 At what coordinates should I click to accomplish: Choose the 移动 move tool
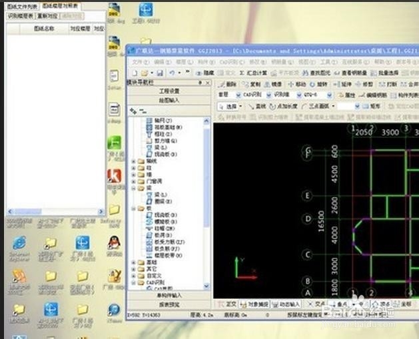click(297, 84)
